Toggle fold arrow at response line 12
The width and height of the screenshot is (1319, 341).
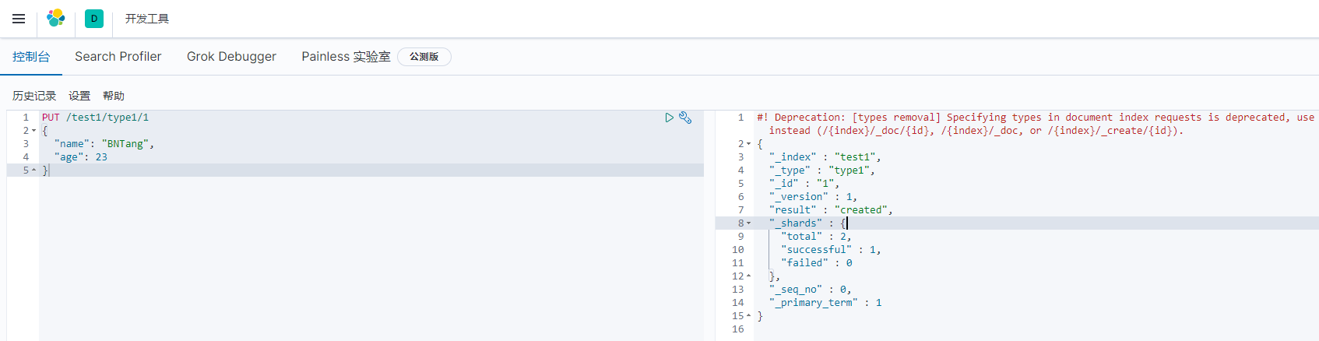click(749, 276)
